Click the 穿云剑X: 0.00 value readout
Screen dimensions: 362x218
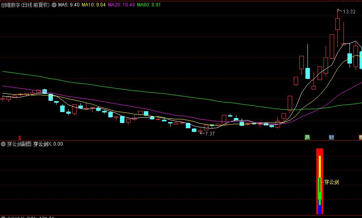(x=48, y=144)
